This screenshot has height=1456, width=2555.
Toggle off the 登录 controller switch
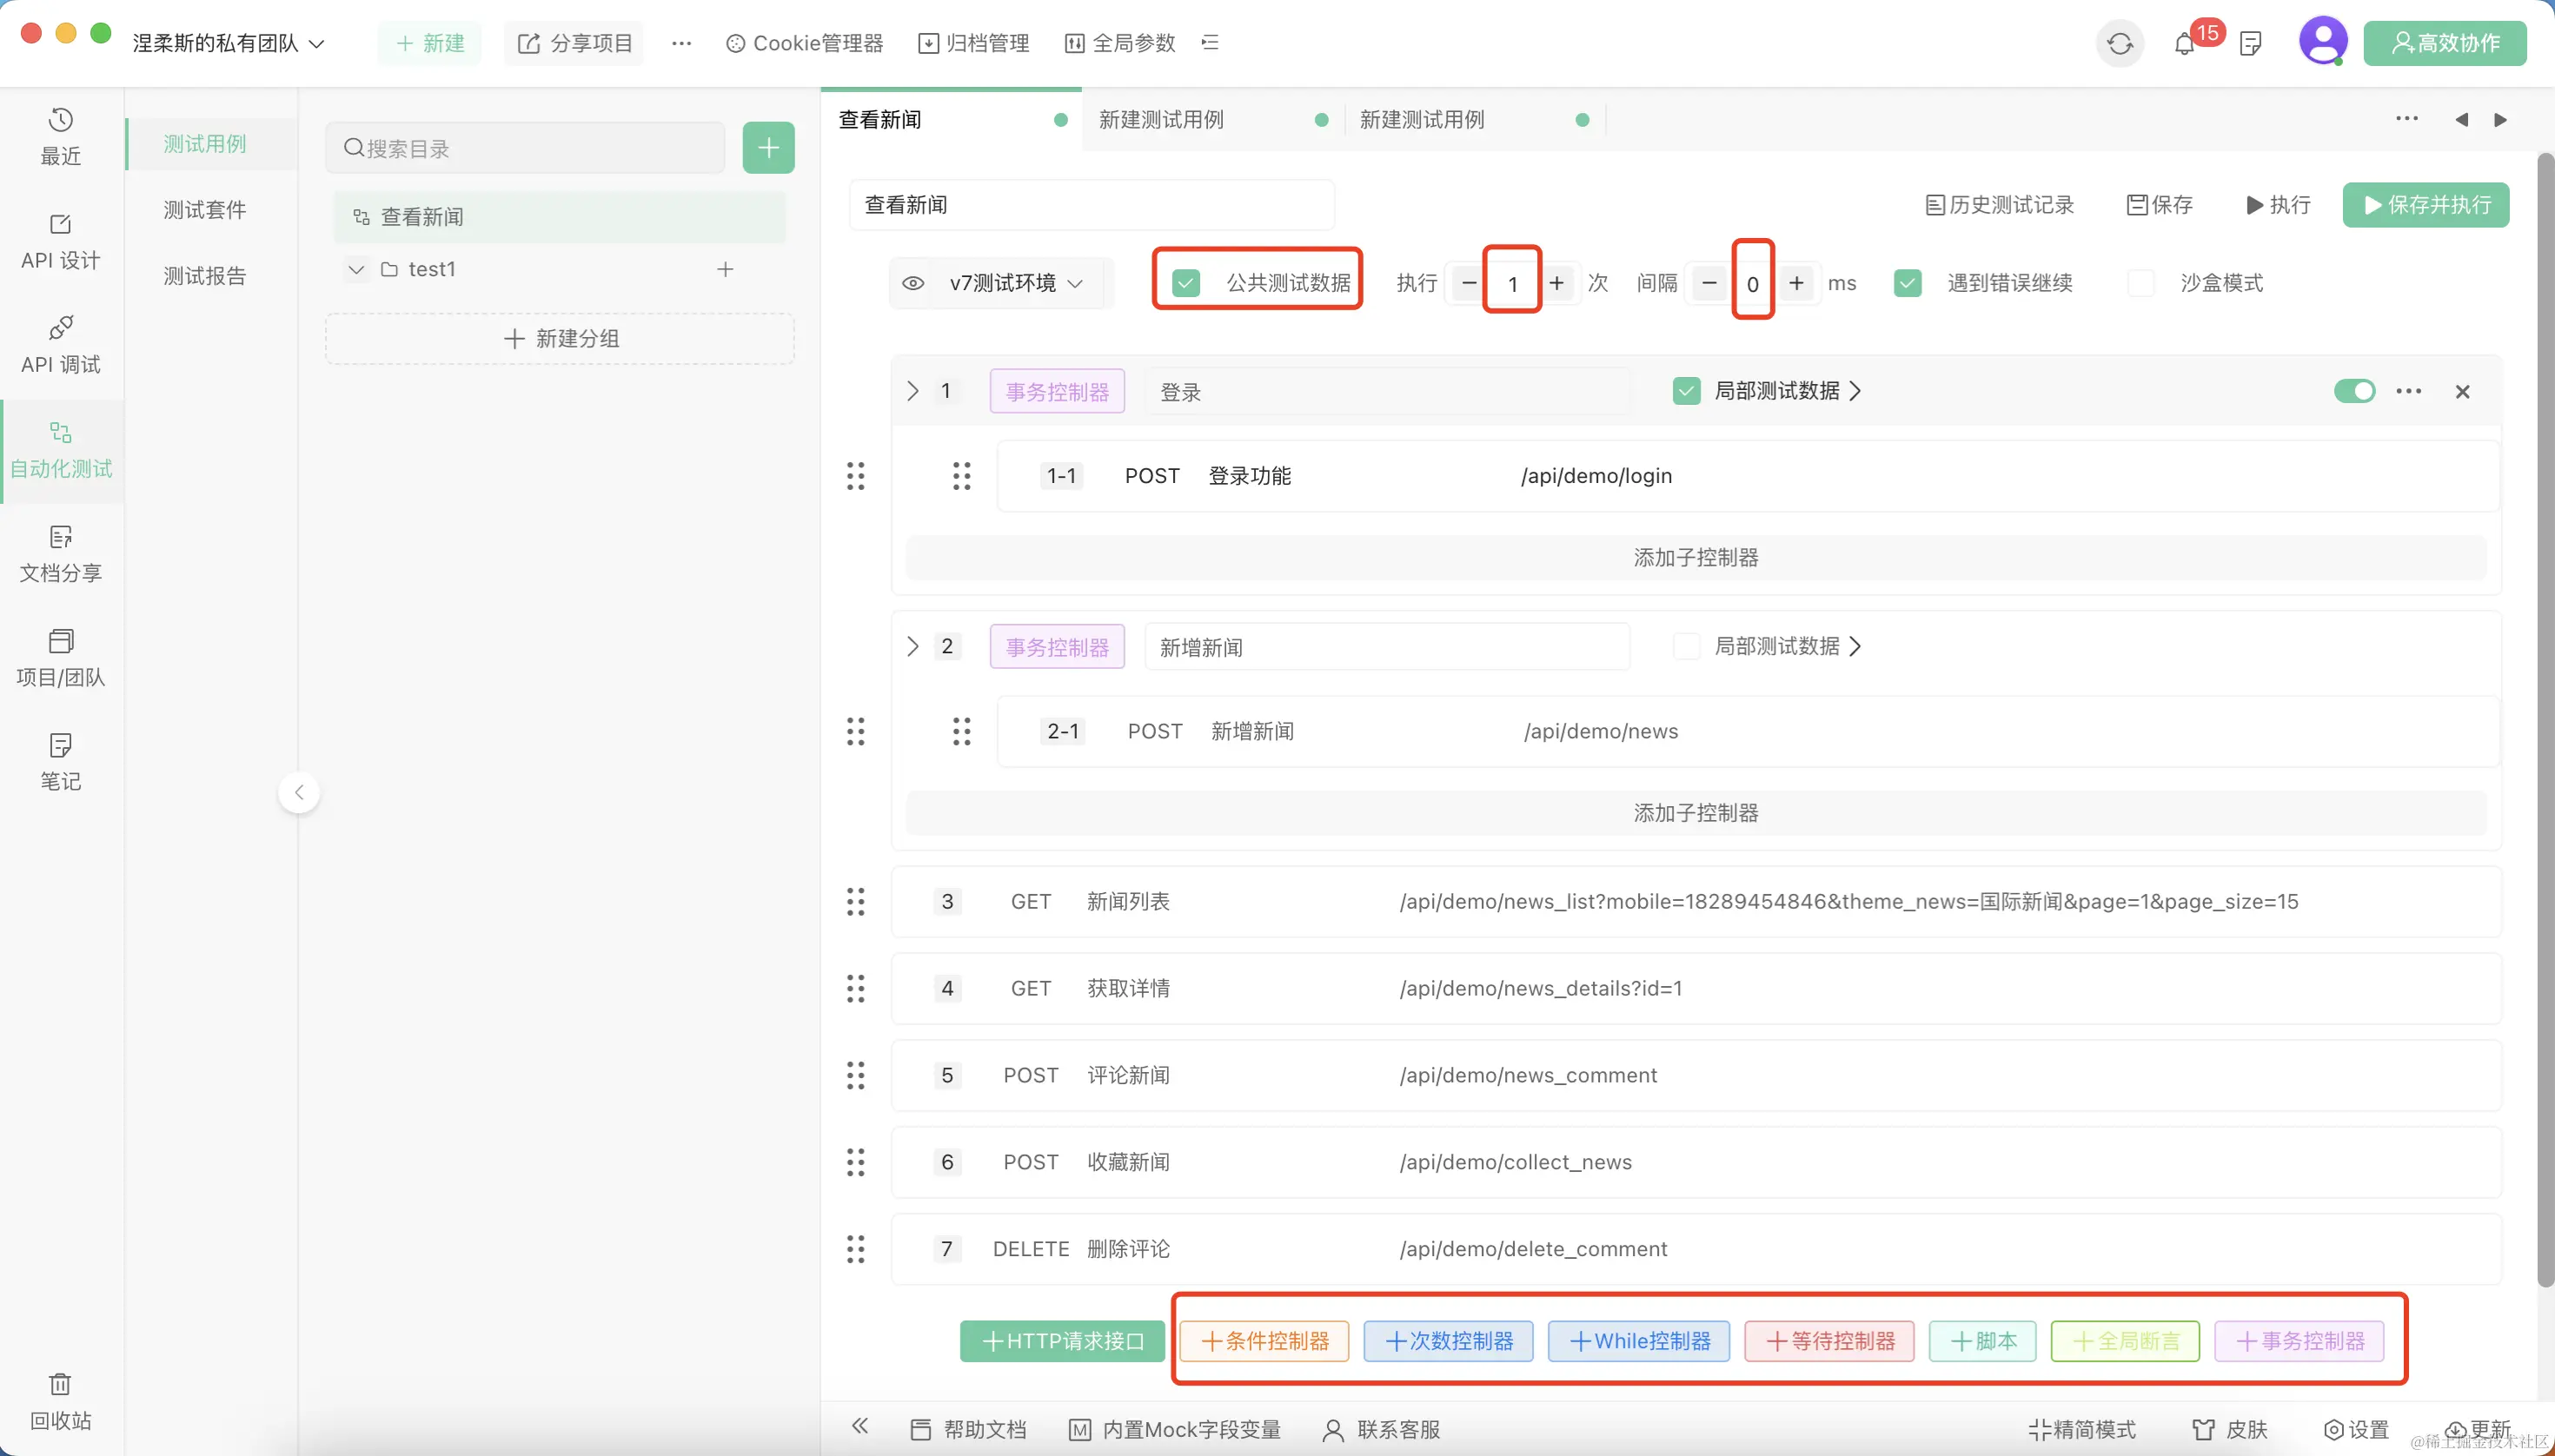tap(2354, 391)
